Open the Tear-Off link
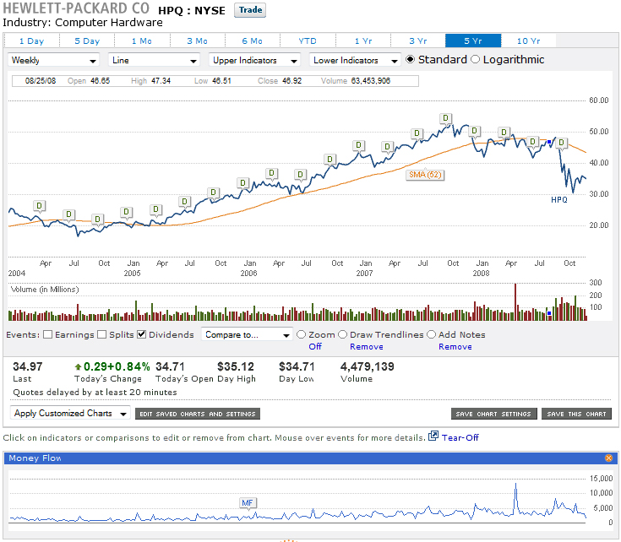 460,437
